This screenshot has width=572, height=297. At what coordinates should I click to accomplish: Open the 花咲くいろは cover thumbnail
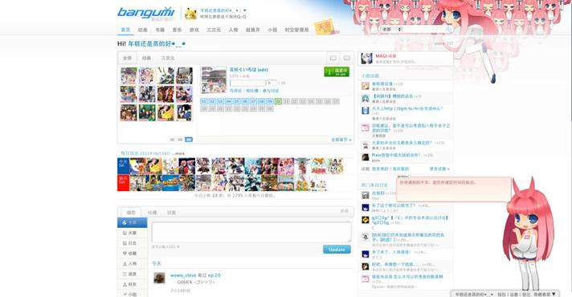tap(214, 79)
